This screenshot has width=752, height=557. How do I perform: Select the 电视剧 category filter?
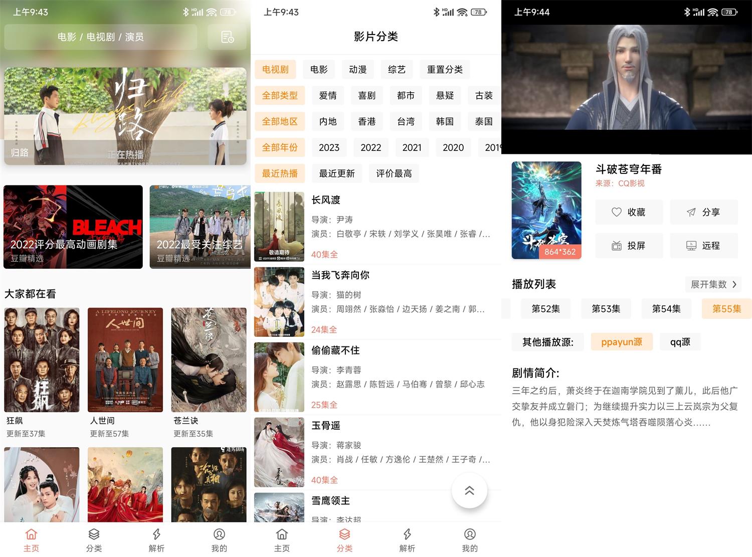[x=275, y=69]
